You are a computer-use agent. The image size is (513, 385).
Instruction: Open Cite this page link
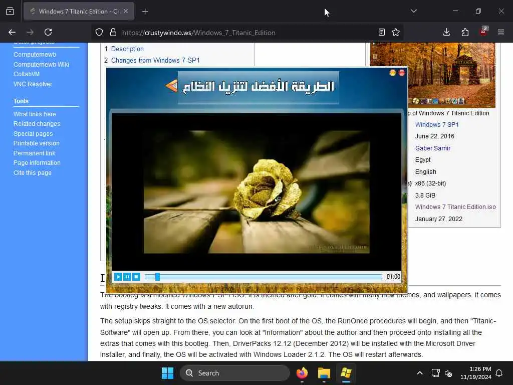pyautogui.click(x=33, y=173)
